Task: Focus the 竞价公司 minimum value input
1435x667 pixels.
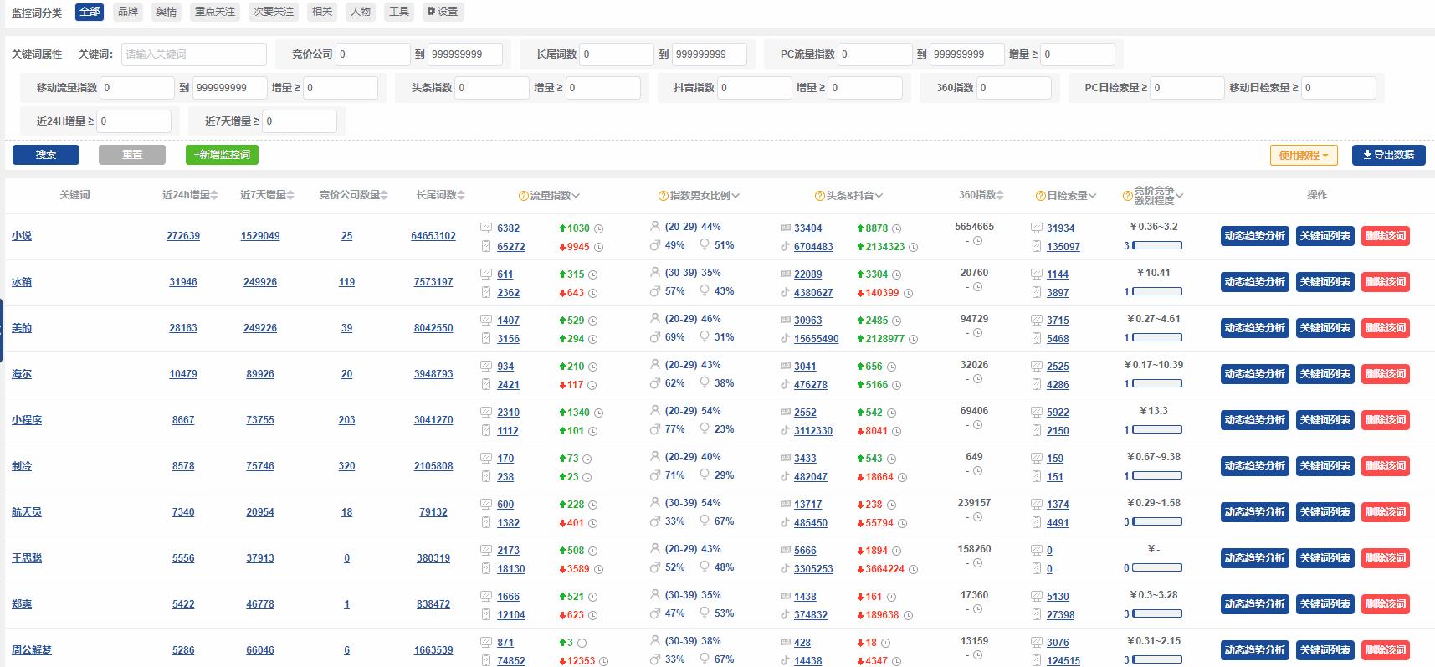Action: click(x=373, y=54)
